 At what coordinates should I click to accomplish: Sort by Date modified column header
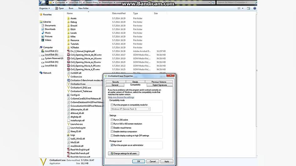click(x=119, y=13)
